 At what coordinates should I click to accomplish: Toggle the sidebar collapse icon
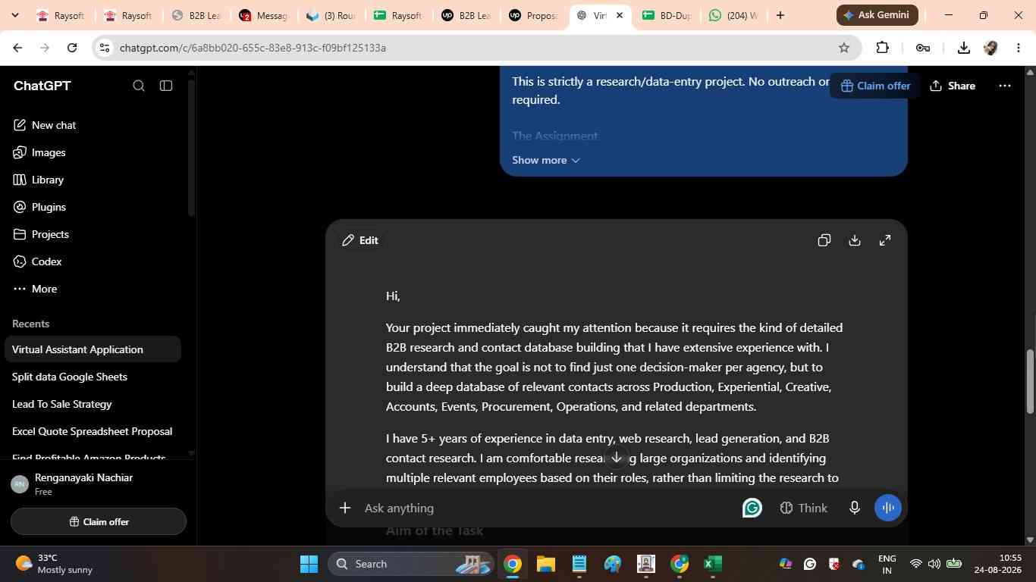166,86
